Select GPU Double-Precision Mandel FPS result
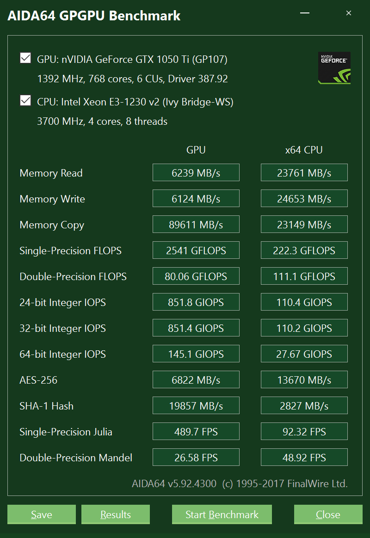Image resolution: width=370 pixels, height=538 pixels. (196, 458)
